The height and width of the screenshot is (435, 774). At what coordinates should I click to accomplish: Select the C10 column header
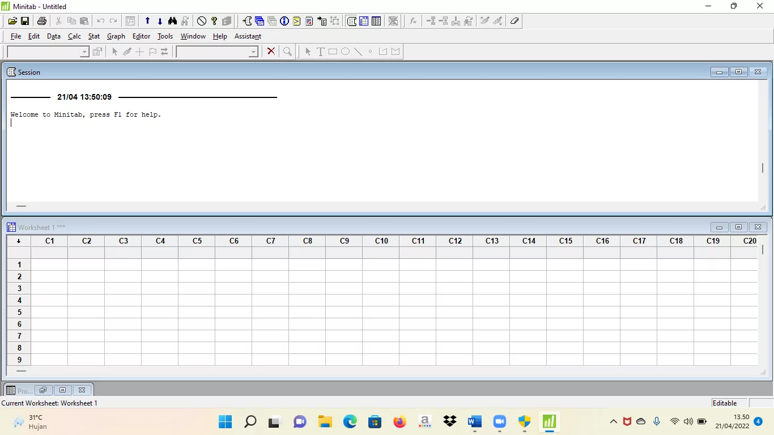(x=381, y=241)
